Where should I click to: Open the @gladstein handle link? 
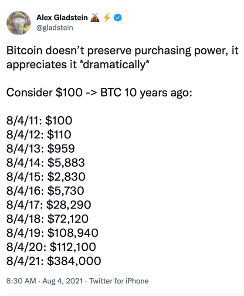[x=54, y=28]
